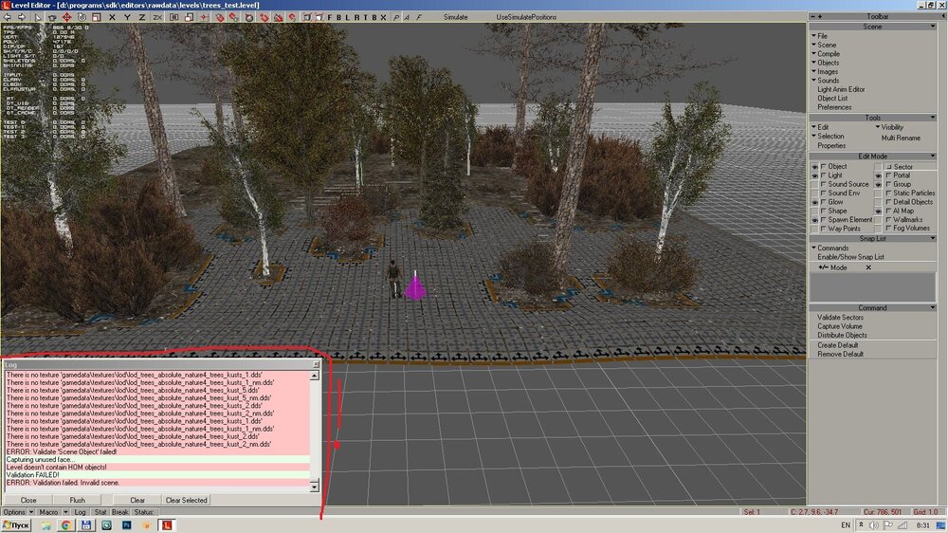Expand the Compile menu in Scene panel
The width and height of the screenshot is (948, 533).
[x=828, y=54]
